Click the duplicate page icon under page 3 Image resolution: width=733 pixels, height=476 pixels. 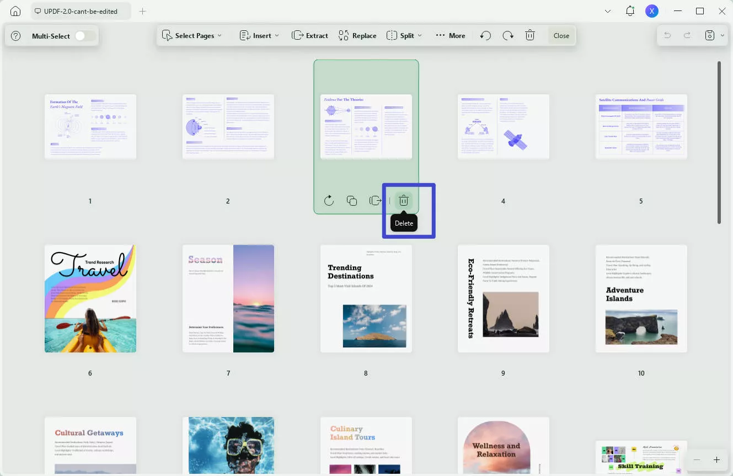352,201
